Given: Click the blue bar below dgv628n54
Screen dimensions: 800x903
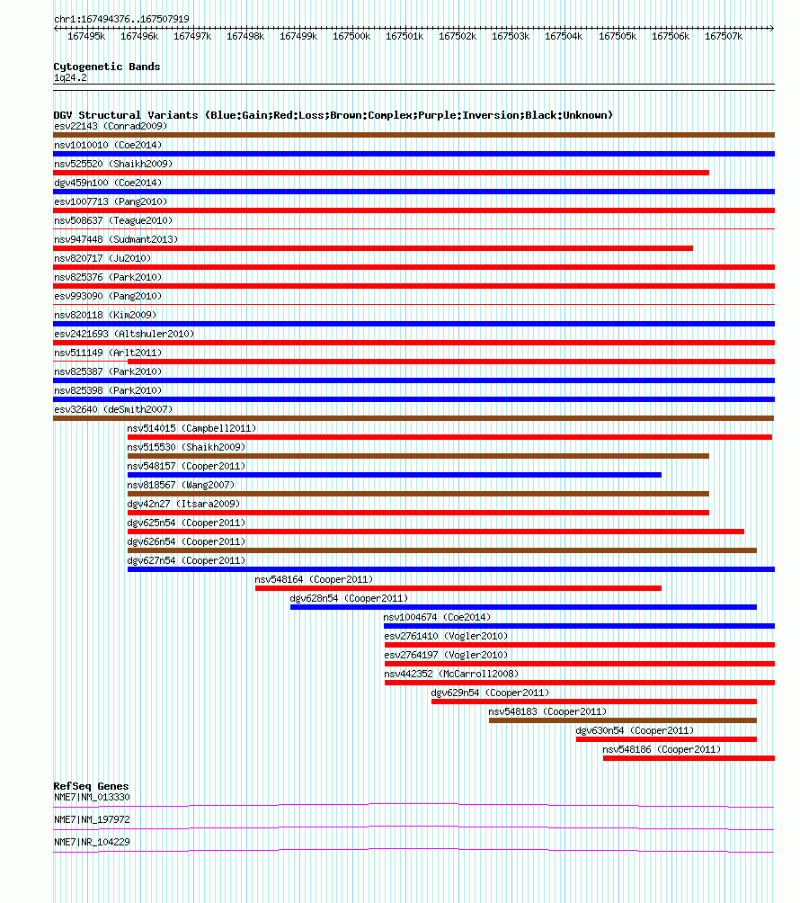Looking at the screenshot, I should point(523,608).
